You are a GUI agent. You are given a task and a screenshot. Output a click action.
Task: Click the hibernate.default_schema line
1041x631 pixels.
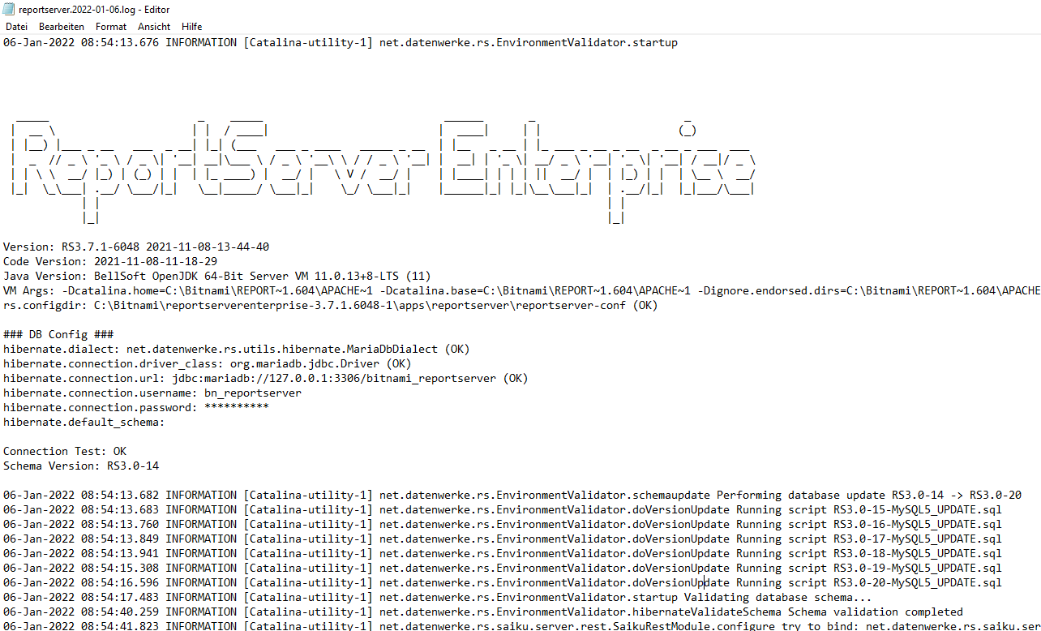point(84,423)
